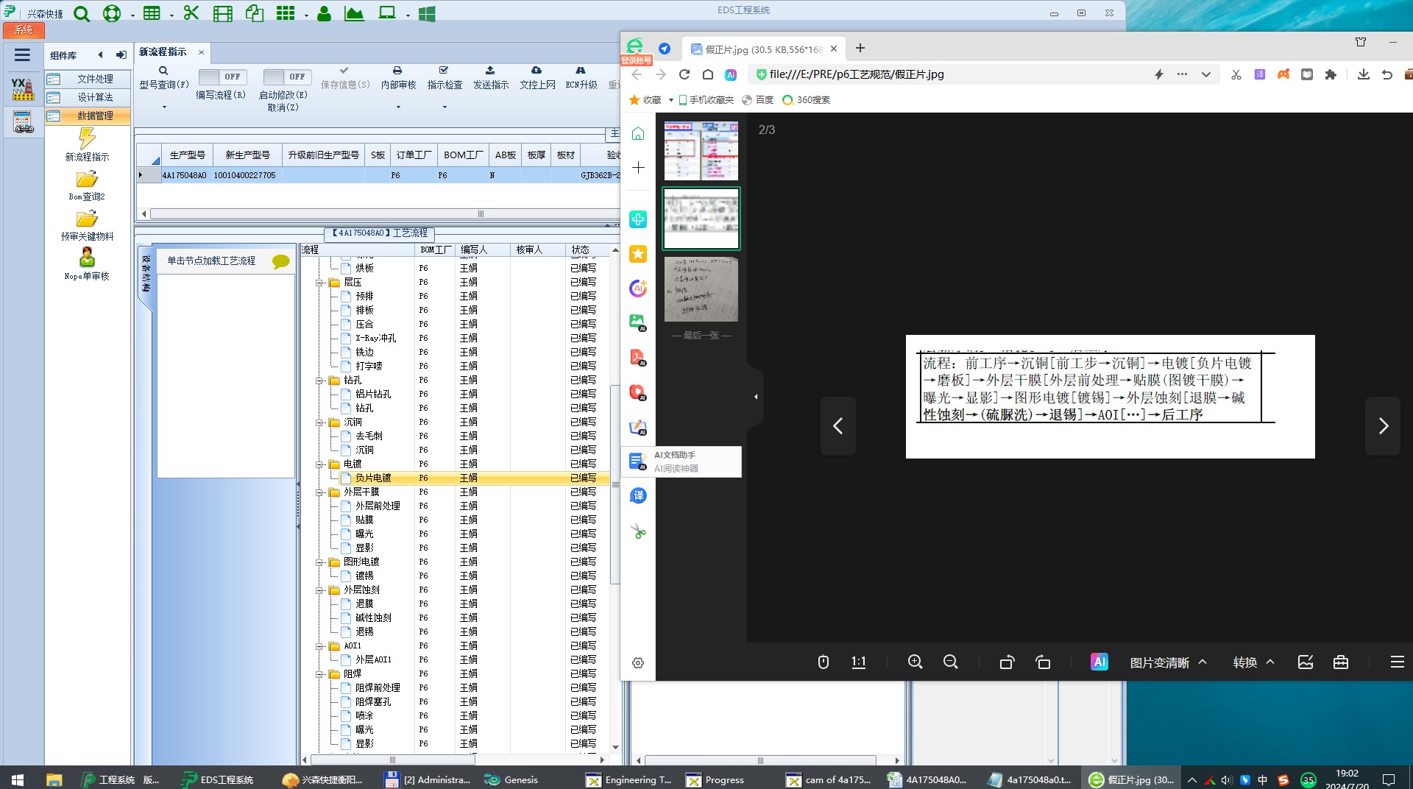The height and width of the screenshot is (789, 1413).
Task: Collapse the 层压 tree folder
Action: pyautogui.click(x=320, y=283)
